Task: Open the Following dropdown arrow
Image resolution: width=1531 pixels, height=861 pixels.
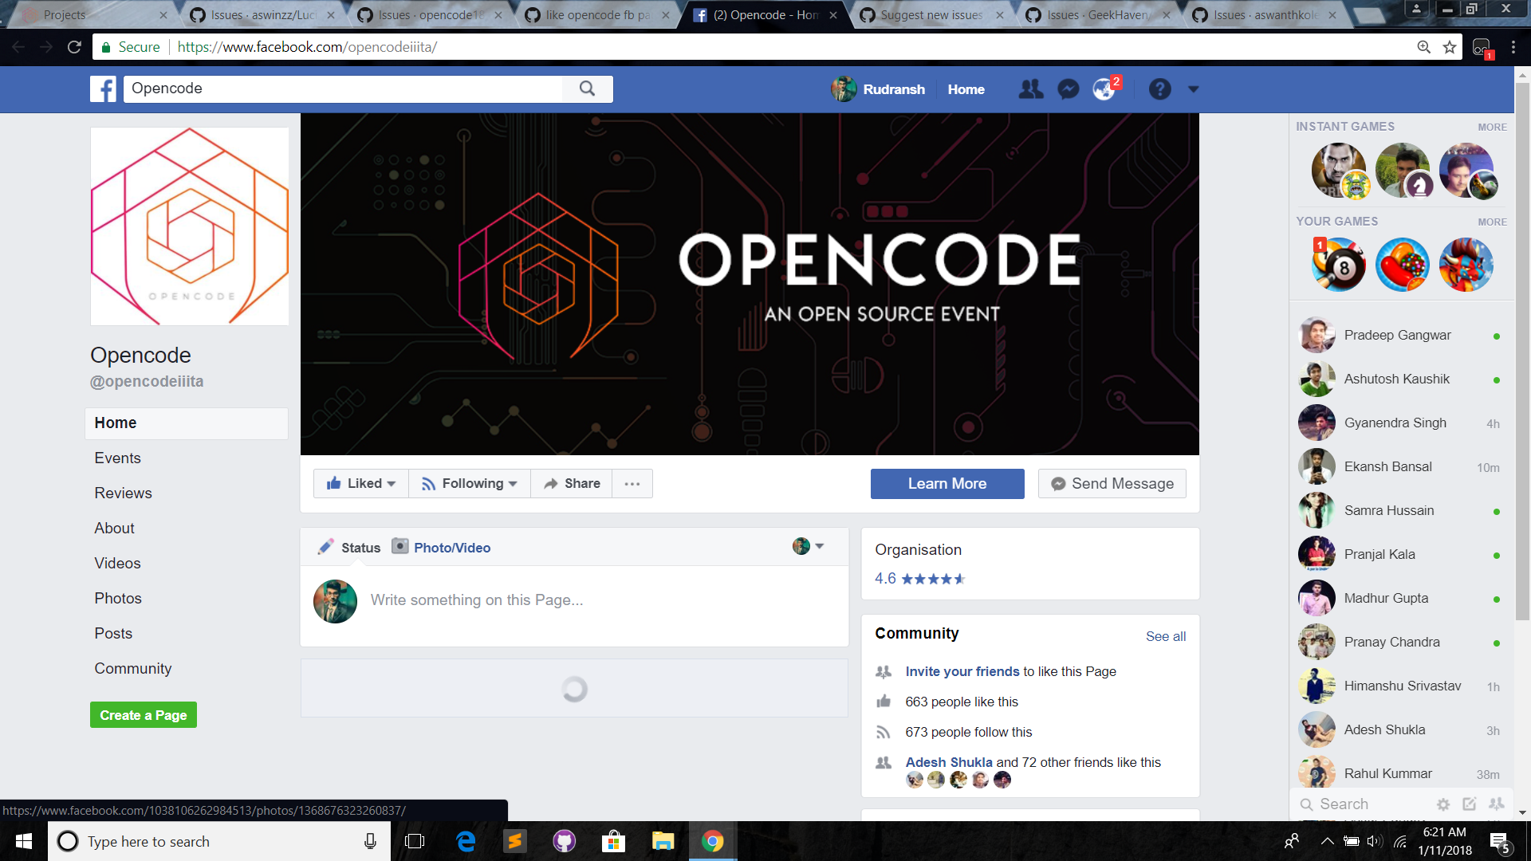Action: [514, 483]
